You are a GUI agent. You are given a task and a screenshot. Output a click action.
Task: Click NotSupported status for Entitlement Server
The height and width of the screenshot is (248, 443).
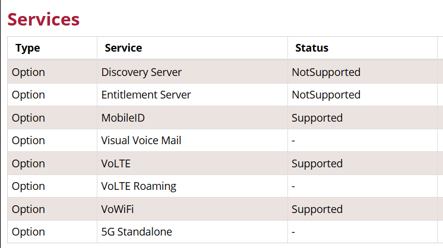tap(326, 95)
